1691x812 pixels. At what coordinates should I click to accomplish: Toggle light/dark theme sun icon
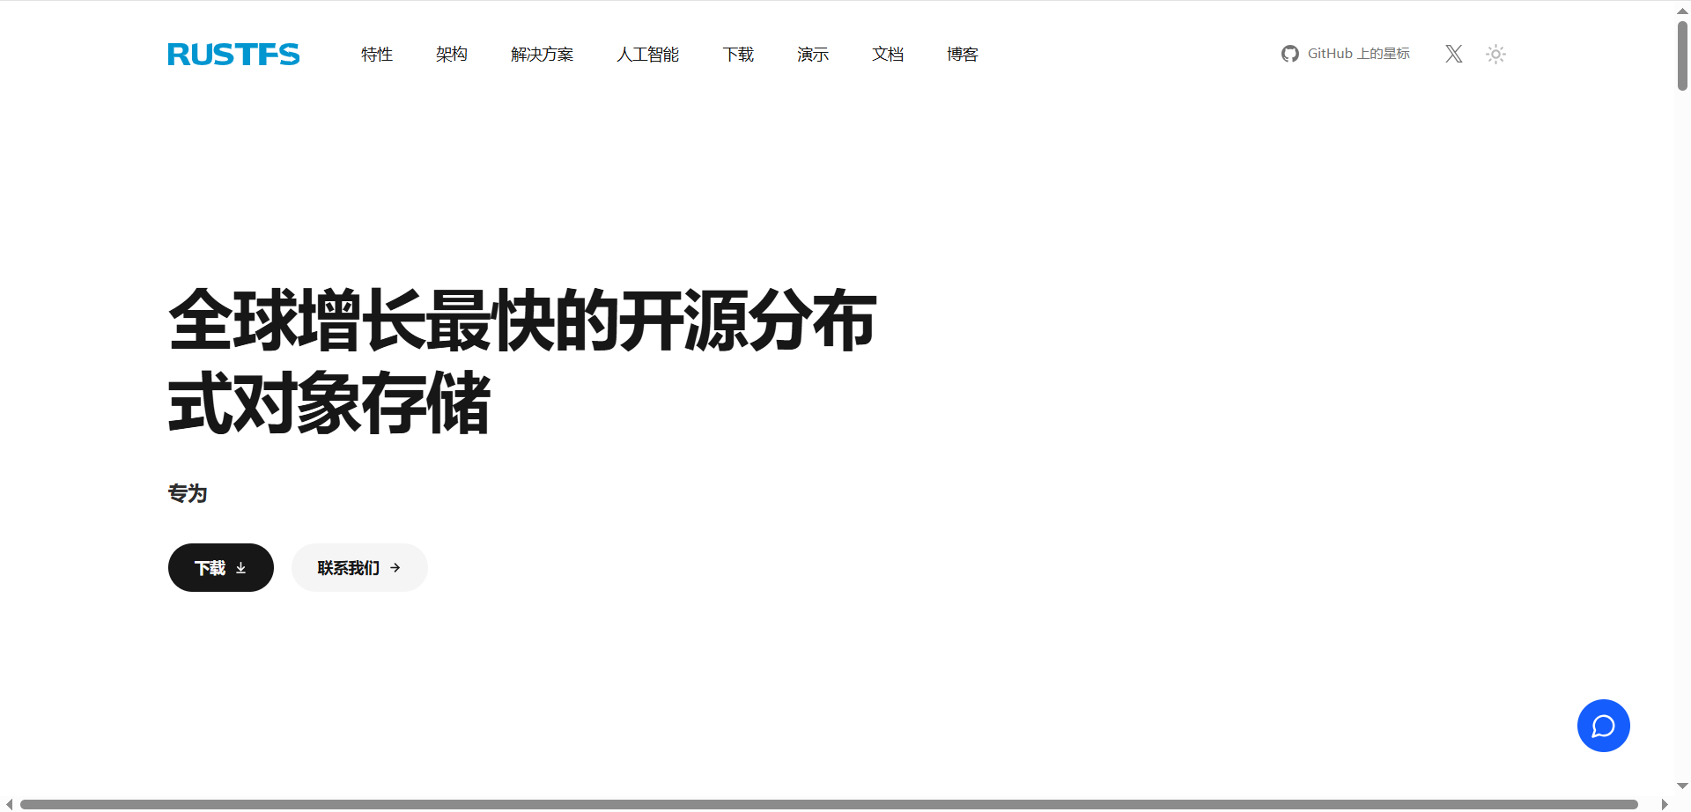[x=1495, y=54]
